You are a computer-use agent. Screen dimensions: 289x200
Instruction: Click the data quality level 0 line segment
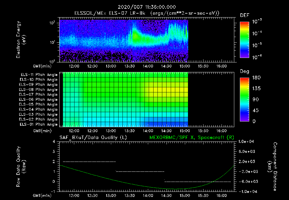198,182
